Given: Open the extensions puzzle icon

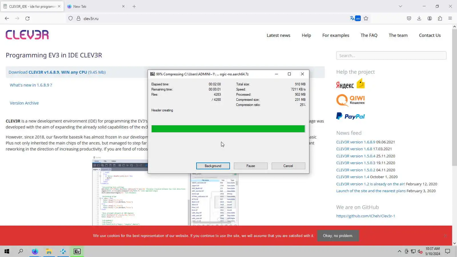Looking at the screenshot, I should pyautogui.click(x=440, y=18).
